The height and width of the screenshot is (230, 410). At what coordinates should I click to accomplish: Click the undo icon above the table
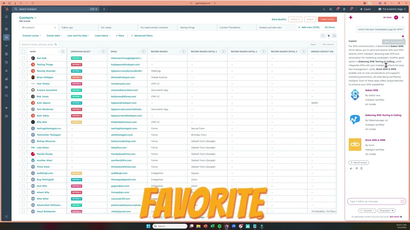(x=323, y=36)
